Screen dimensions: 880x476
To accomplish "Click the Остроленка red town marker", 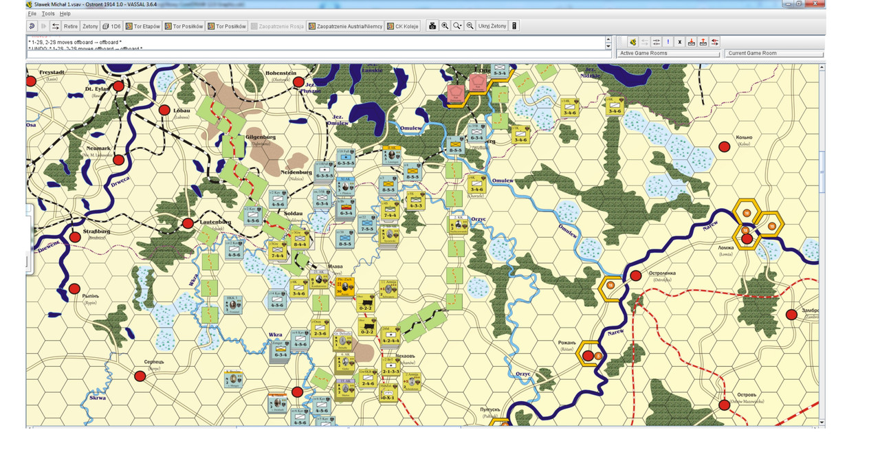I will click(x=636, y=275).
